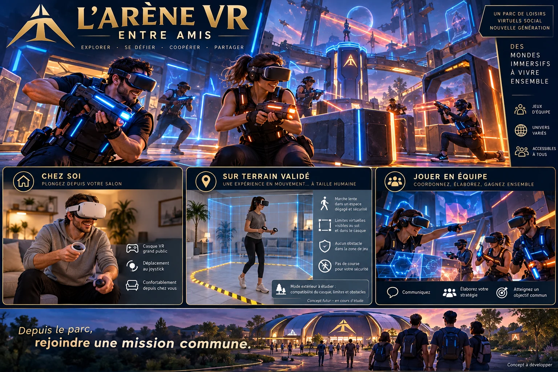
Task: Click the gamepad icon beside Casque VR grand public
Action: pos(132,248)
